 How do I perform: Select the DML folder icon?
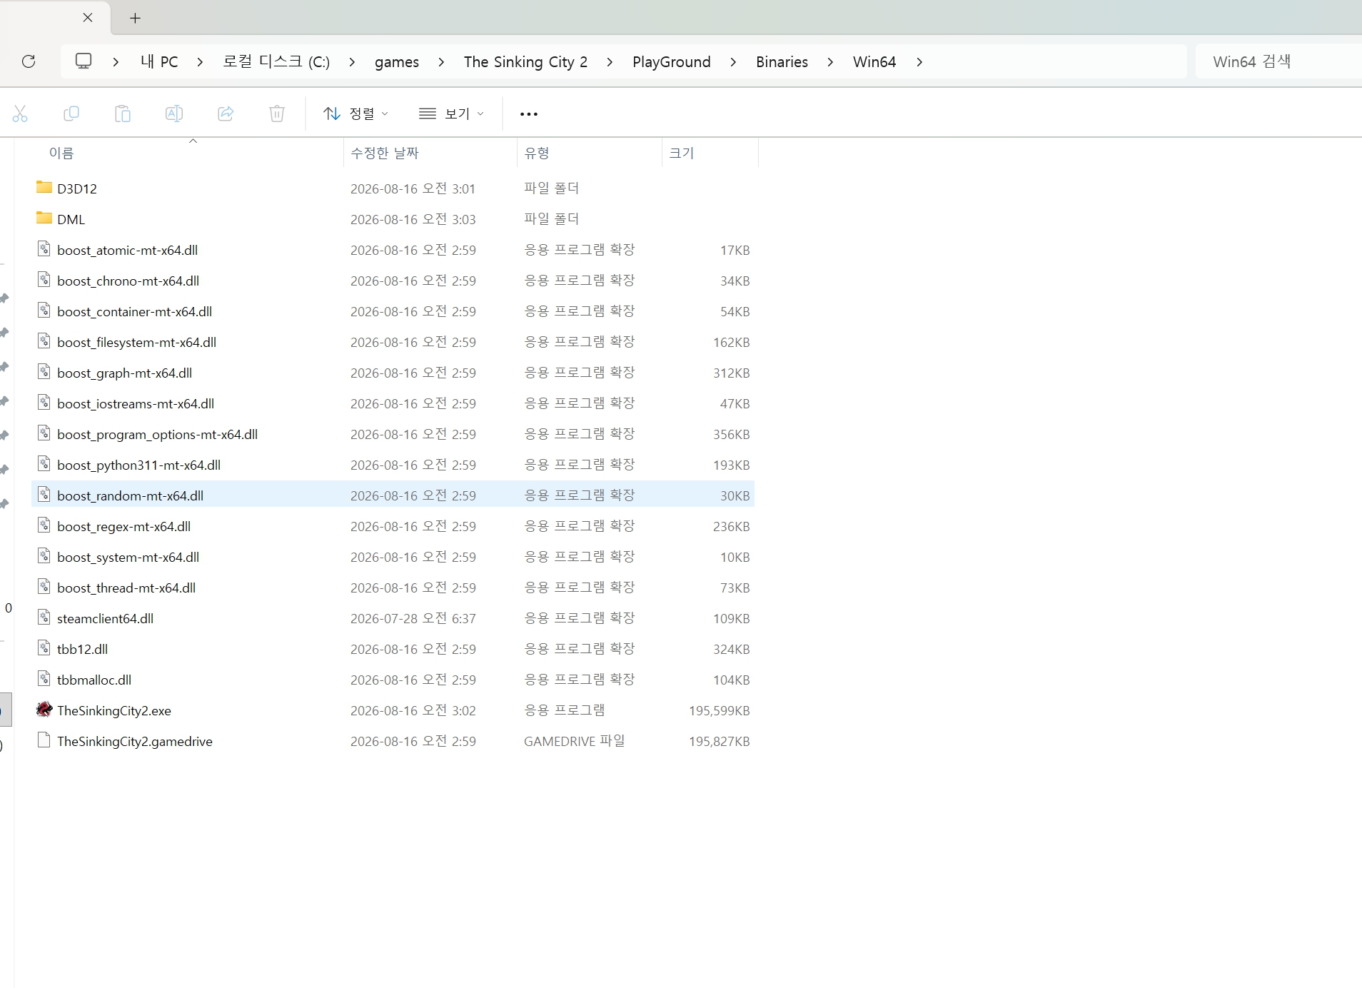click(x=44, y=218)
